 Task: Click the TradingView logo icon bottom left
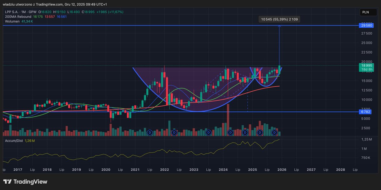click(7, 182)
